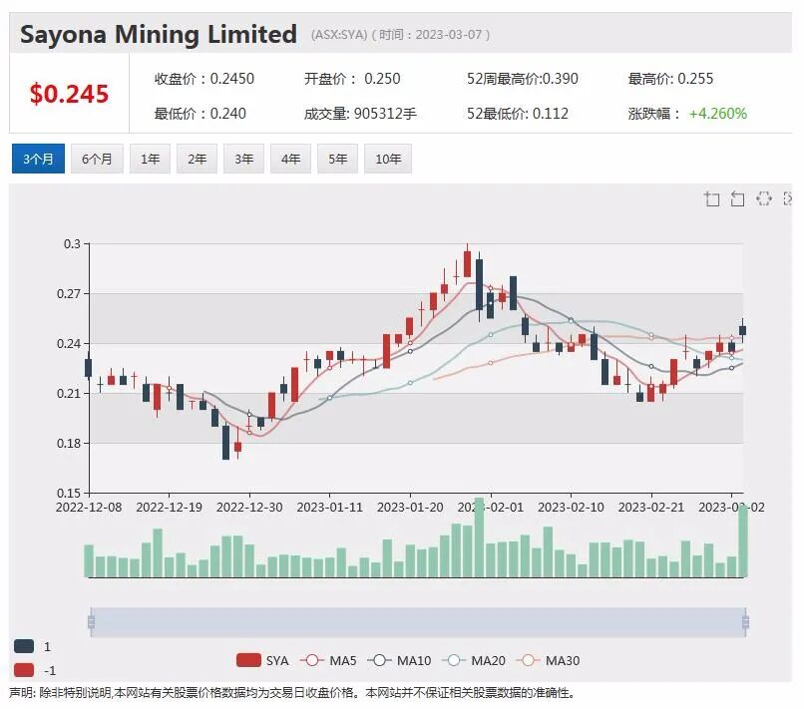Switch to the 1年 time range
The height and width of the screenshot is (709, 804).
coord(150,159)
